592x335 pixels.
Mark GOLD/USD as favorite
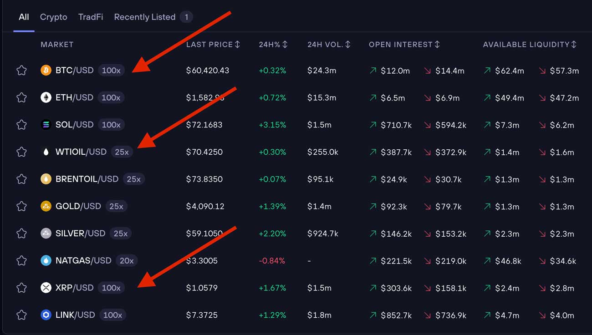[x=21, y=206]
